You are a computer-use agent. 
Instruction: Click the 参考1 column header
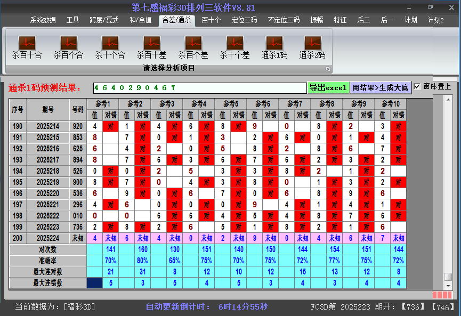click(103, 104)
